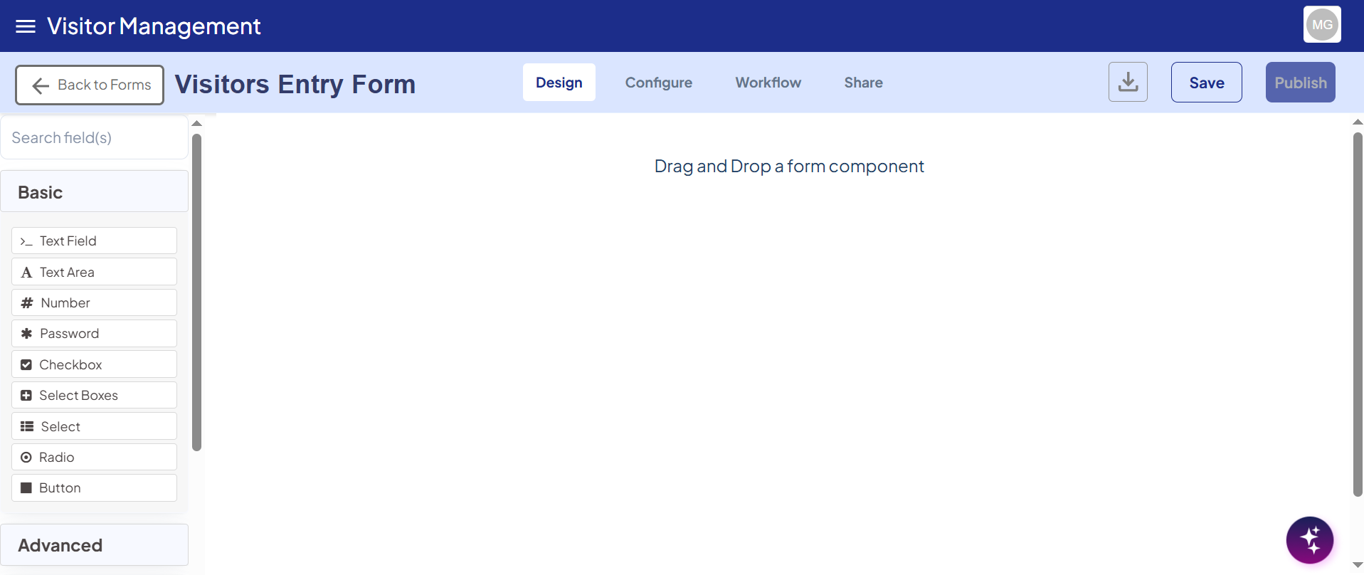The image size is (1364, 575).
Task: Choose the Password field component
Action: [x=94, y=334]
